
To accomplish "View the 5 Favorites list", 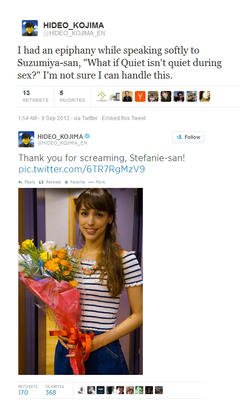I will (72, 96).
